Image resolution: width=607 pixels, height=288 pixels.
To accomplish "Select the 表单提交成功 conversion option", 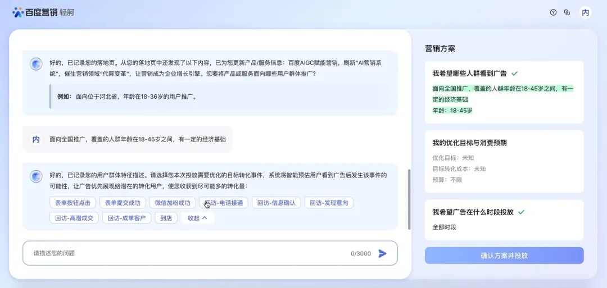I will 123,203.
